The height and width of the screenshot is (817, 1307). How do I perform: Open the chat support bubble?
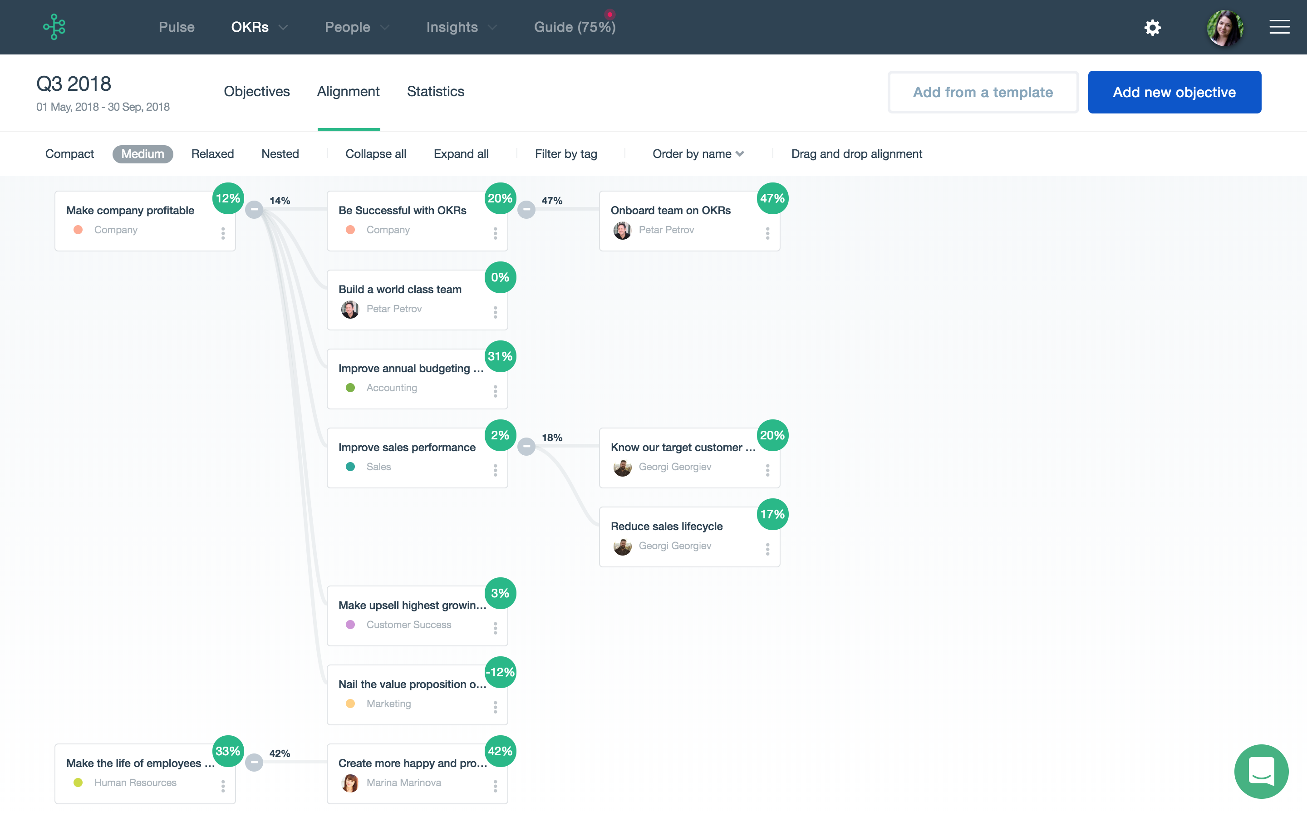tap(1261, 771)
